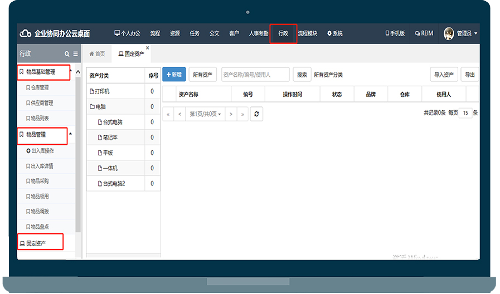Select the 笔记本 category
The image size is (500, 294).
108,138
